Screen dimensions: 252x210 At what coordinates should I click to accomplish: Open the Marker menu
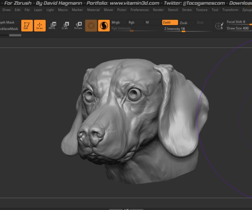pyautogui.click(x=77, y=10)
